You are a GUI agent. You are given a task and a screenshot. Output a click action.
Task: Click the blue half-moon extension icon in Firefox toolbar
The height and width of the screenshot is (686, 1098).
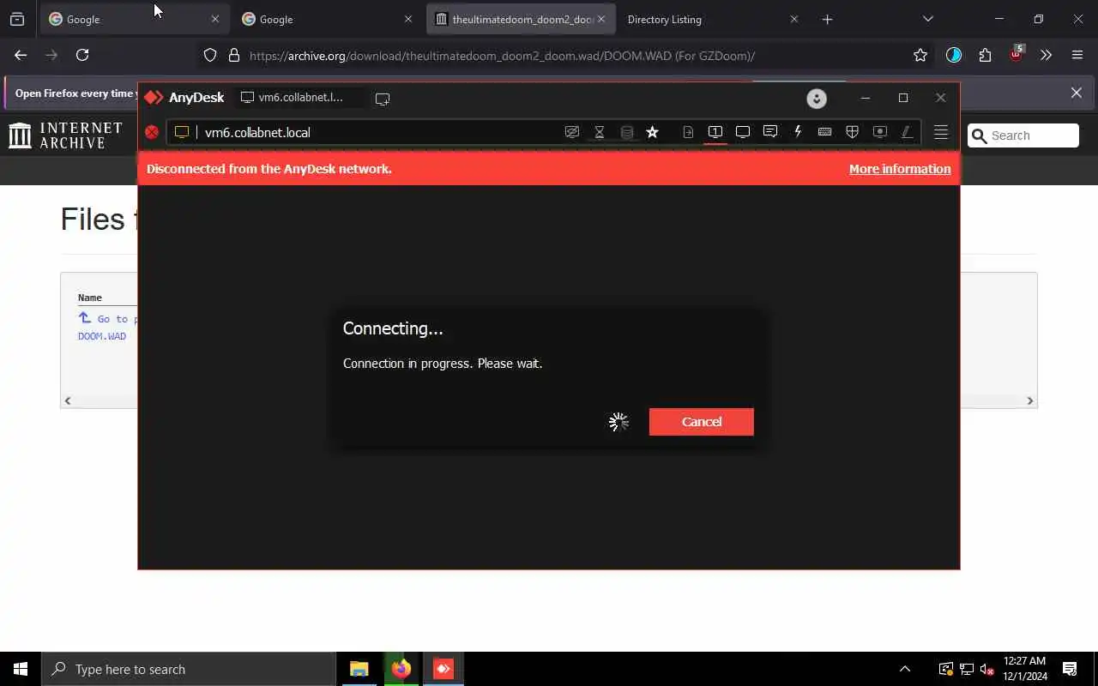(x=954, y=55)
